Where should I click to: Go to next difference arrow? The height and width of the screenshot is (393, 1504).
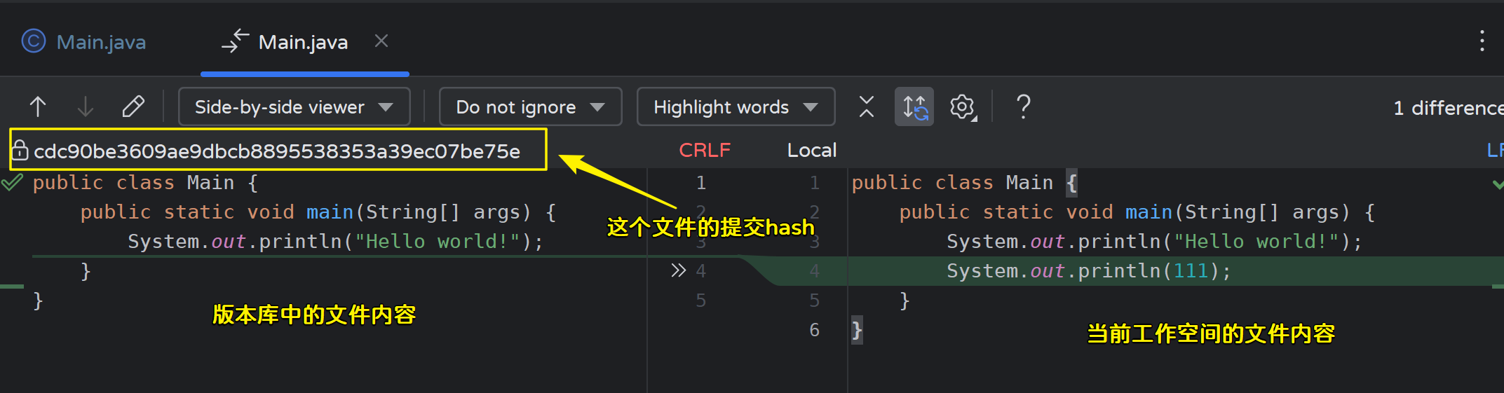point(86,106)
